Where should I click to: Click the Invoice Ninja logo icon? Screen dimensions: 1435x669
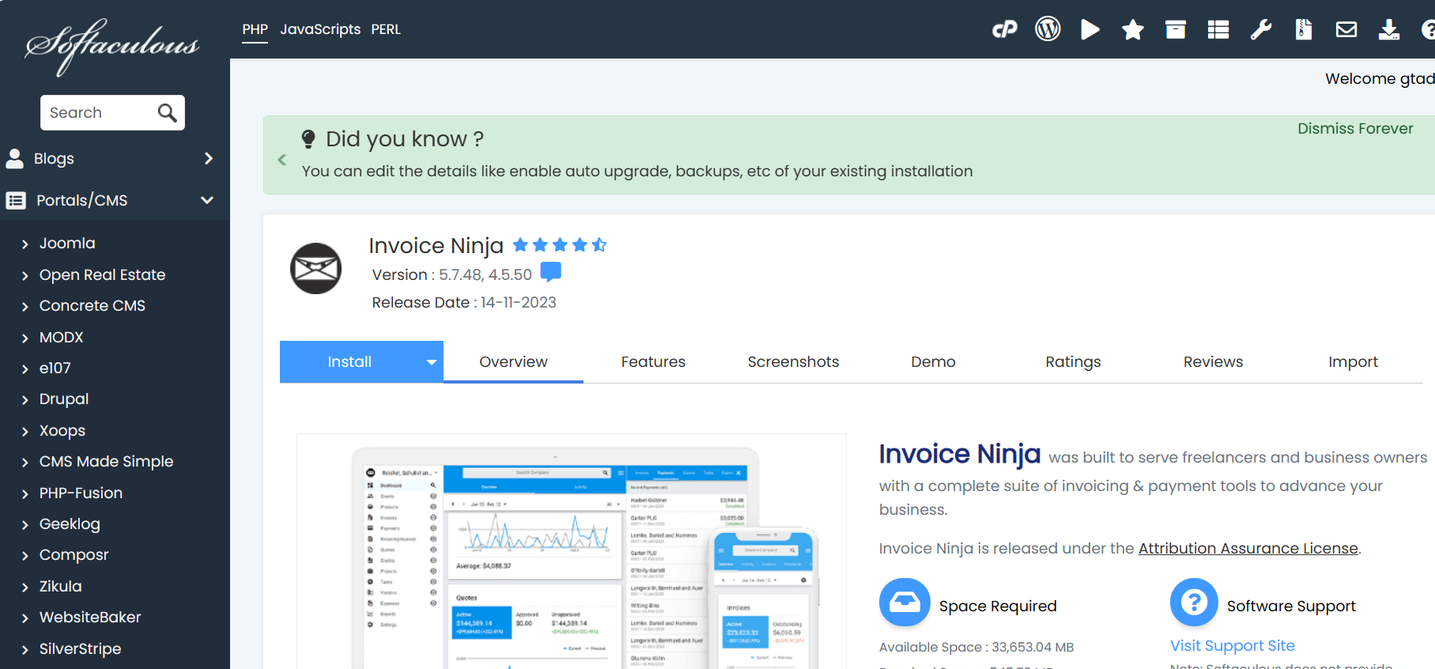coord(315,269)
